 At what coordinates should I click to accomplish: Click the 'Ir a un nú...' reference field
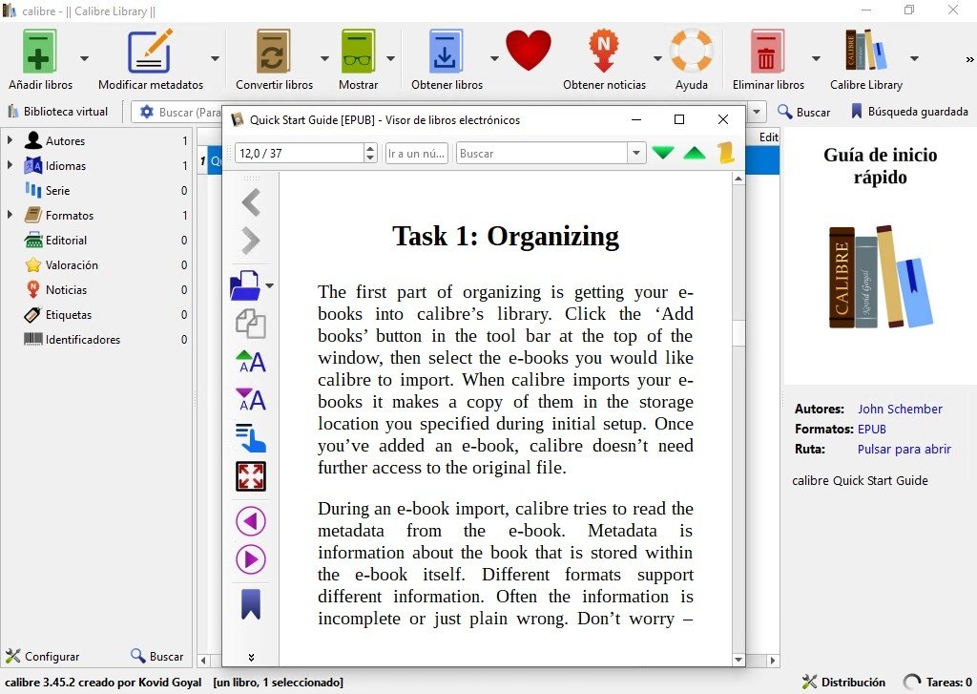click(x=416, y=153)
